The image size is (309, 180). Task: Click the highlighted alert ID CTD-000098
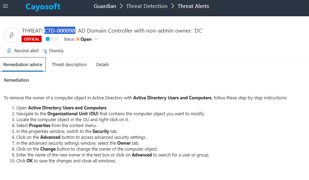(60, 31)
